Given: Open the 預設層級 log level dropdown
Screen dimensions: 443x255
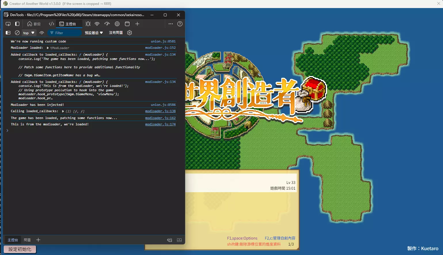Looking at the screenshot, I should pyautogui.click(x=94, y=33).
